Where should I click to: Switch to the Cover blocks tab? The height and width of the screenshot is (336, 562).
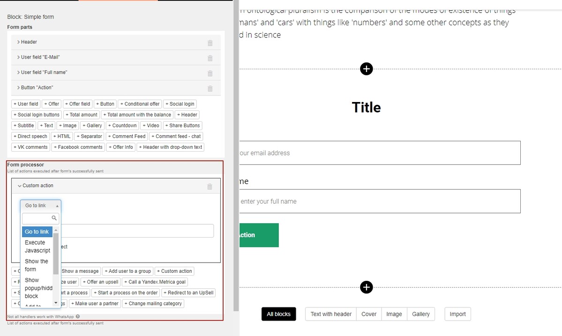368,314
